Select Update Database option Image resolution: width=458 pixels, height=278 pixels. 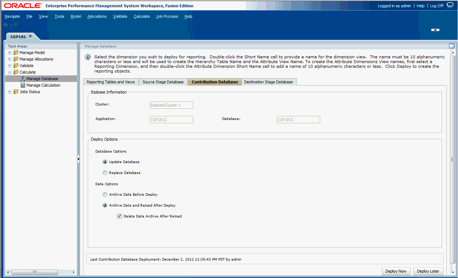105,162
